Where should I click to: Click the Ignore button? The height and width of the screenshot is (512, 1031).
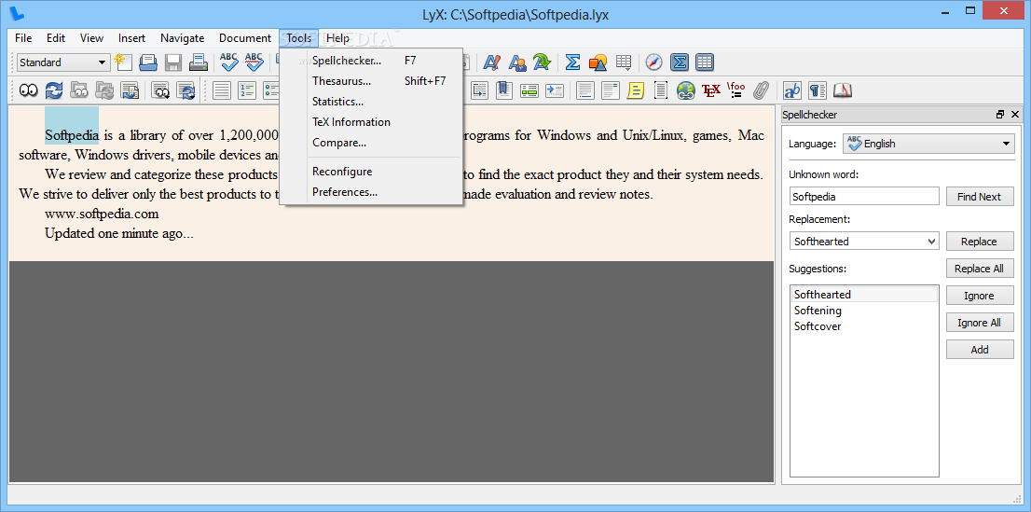pos(980,296)
